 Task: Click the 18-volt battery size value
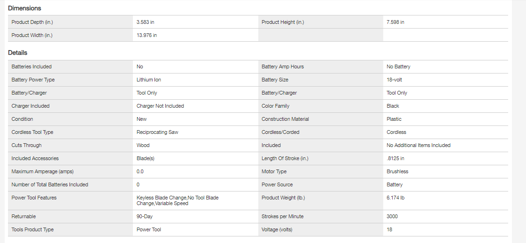[394, 80]
